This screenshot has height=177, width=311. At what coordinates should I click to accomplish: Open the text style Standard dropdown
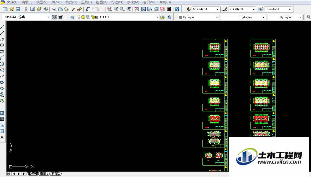pyautogui.click(x=217, y=9)
